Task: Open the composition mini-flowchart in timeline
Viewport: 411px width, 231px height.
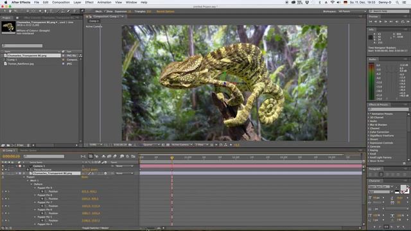Action: [x=83, y=157]
